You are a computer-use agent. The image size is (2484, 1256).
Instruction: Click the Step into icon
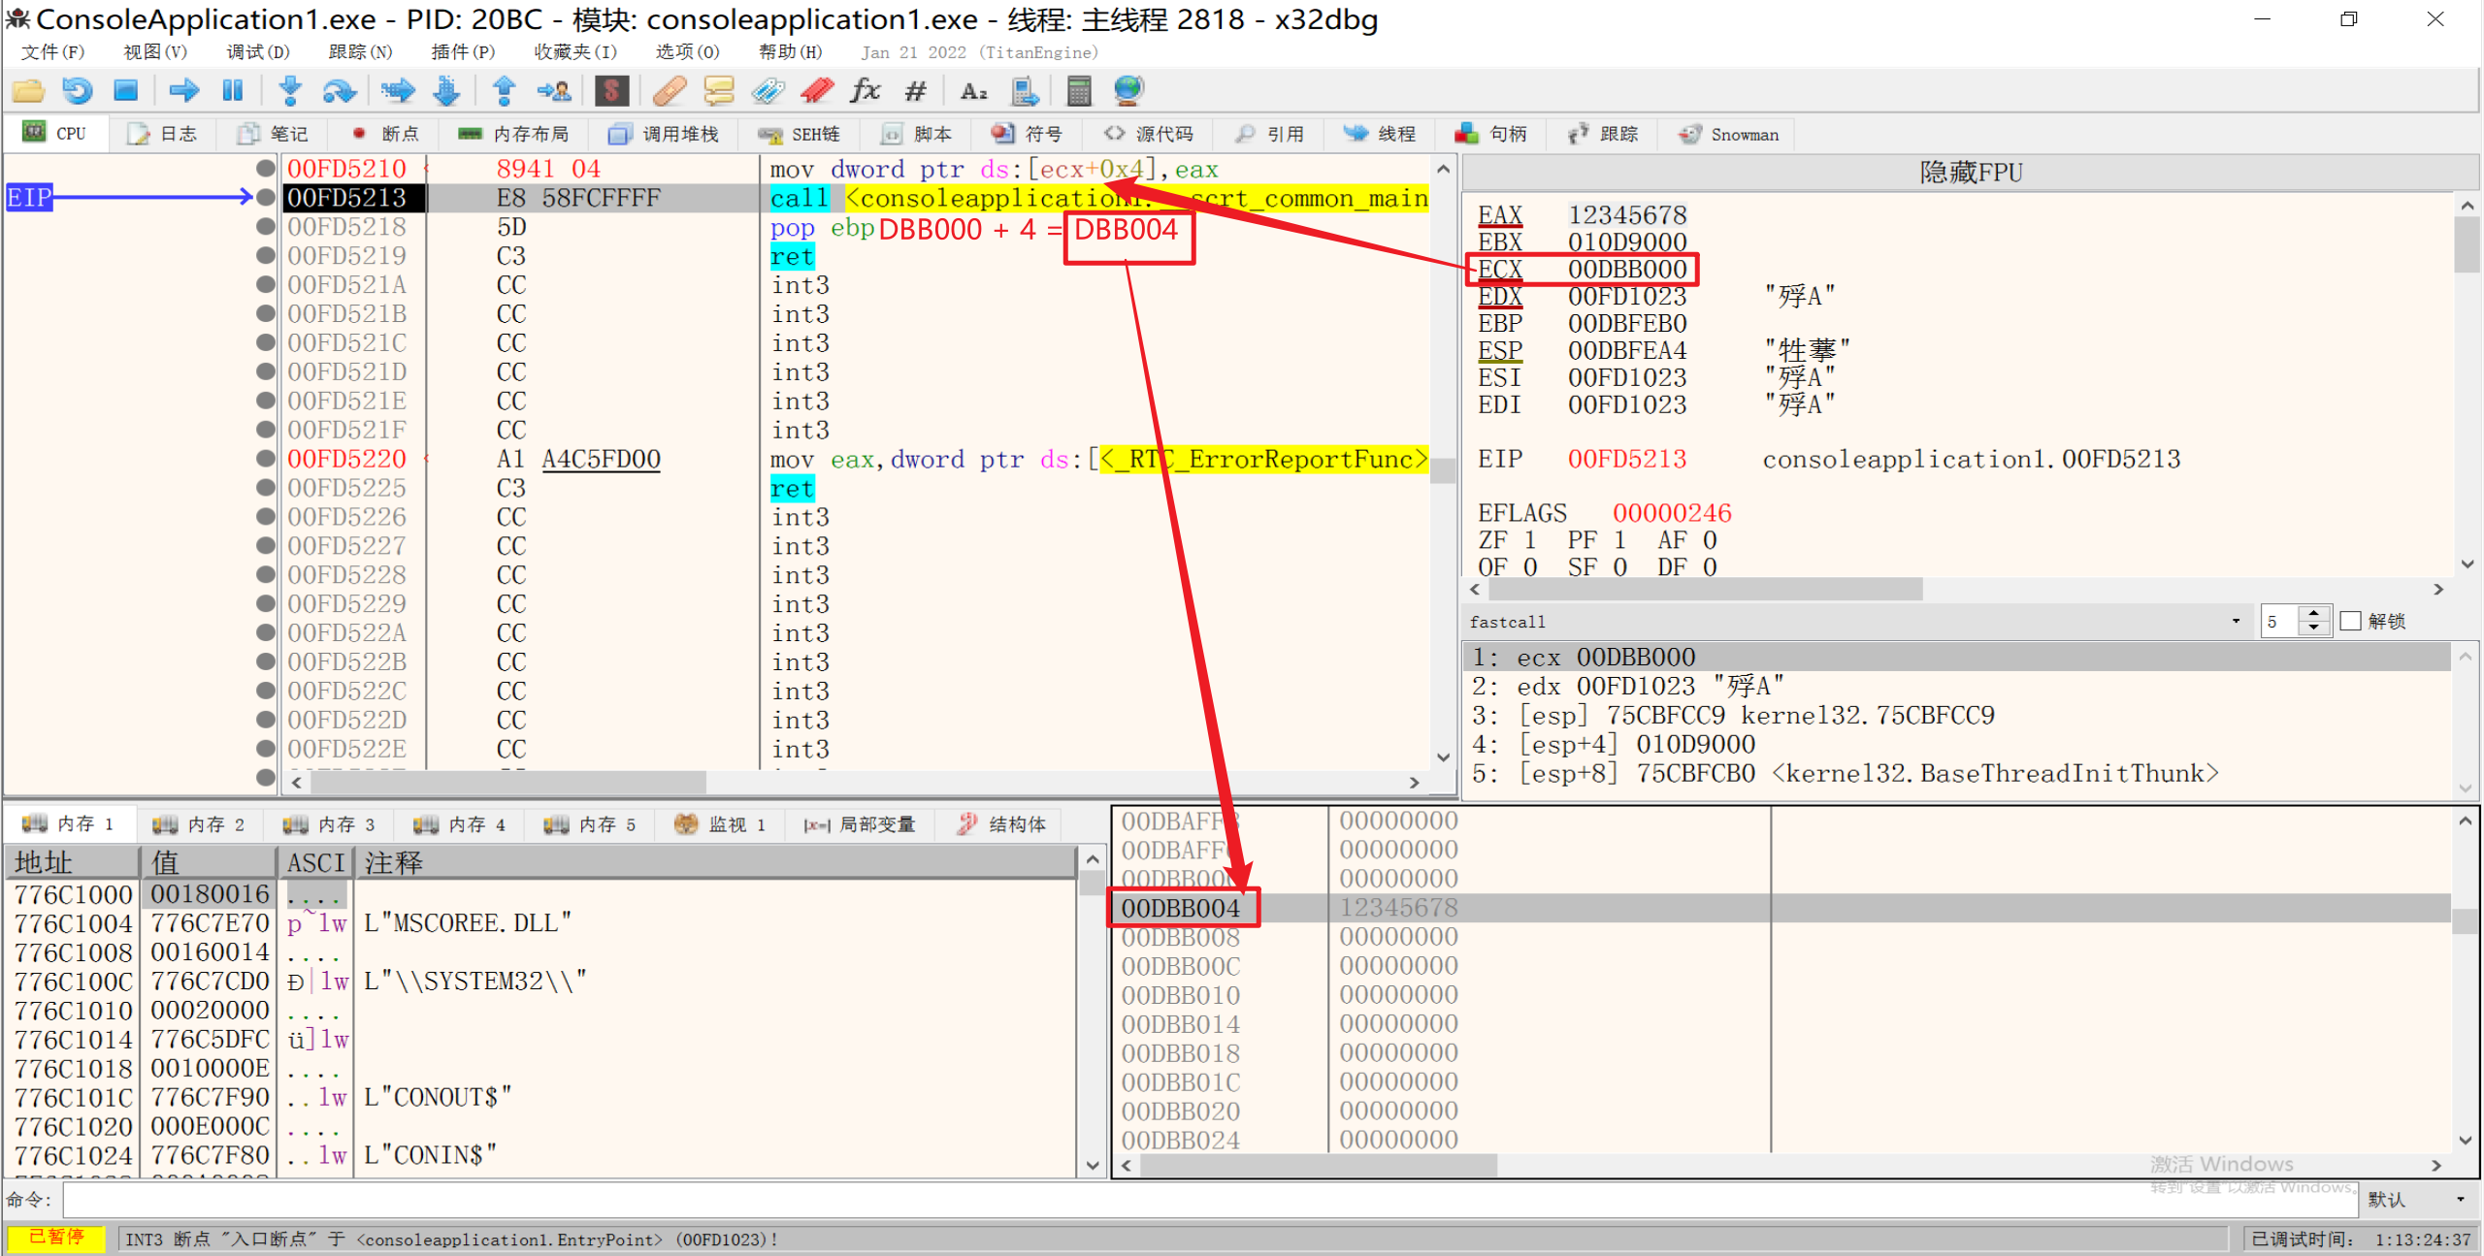289,91
